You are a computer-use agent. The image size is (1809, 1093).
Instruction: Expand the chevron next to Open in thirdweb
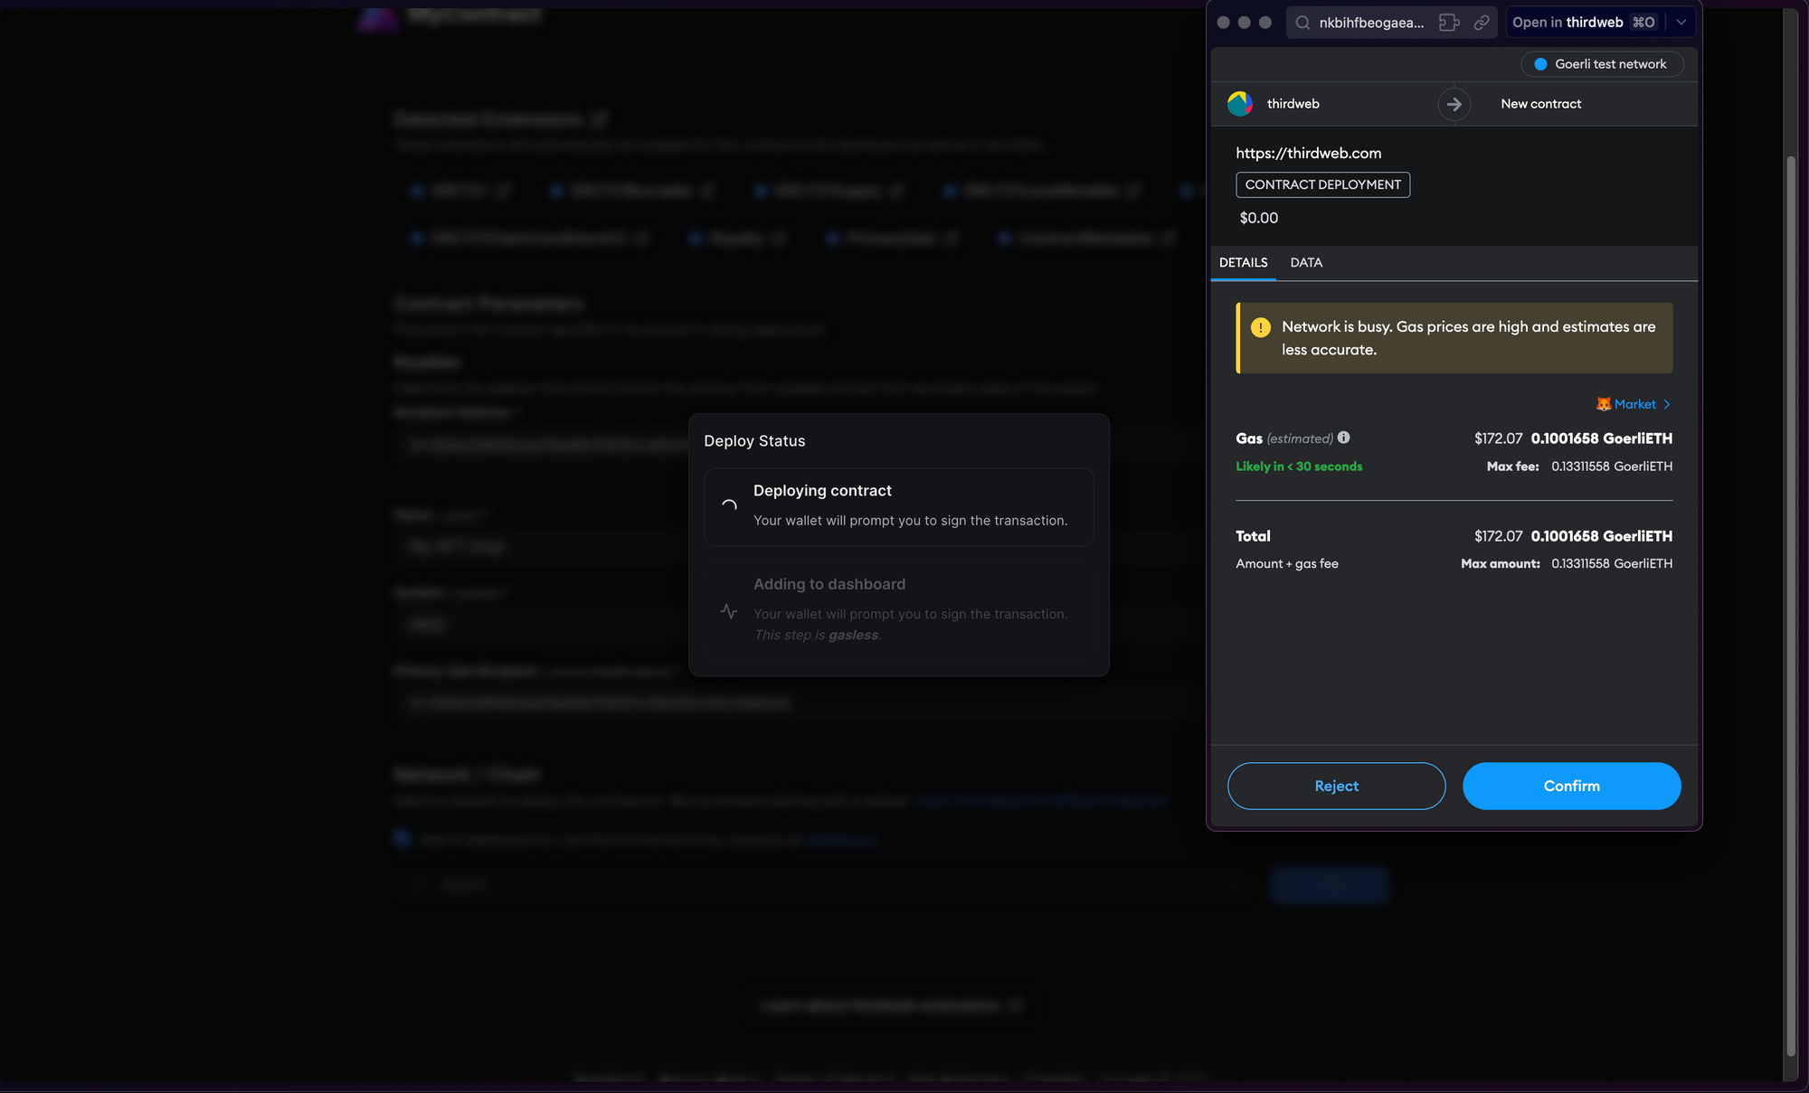pos(1681,22)
